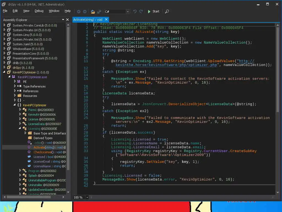Click the Redo toolbar icon
This screenshot has height=212, width=282.
pyautogui.click(x=141, y=11)
